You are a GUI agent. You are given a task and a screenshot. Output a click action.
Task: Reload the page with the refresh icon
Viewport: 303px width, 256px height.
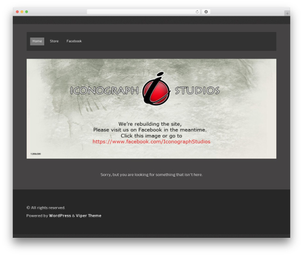197,11
